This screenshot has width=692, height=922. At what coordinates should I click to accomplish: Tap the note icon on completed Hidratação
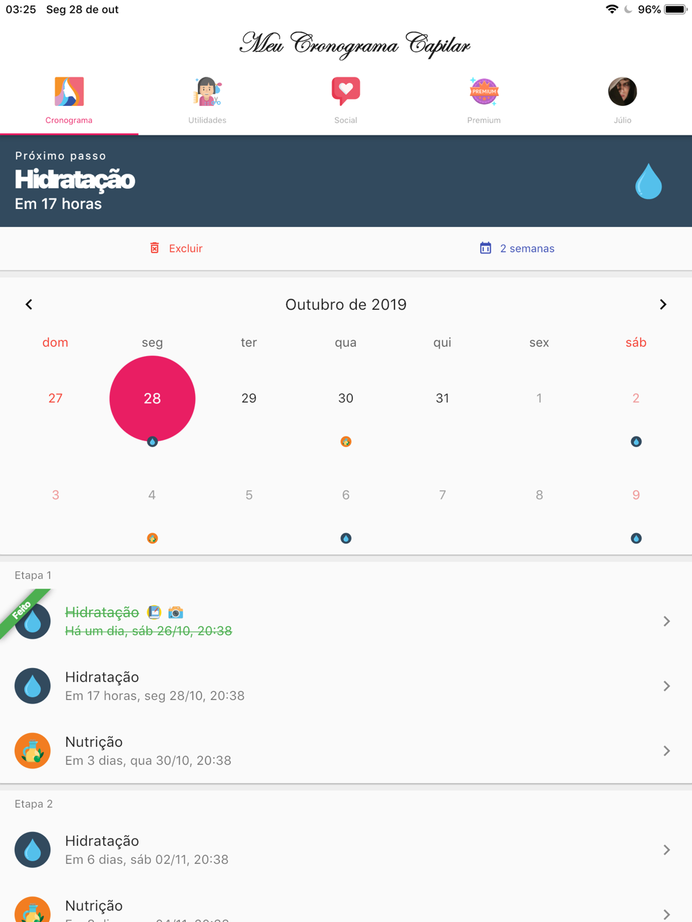tap(154, 612)
